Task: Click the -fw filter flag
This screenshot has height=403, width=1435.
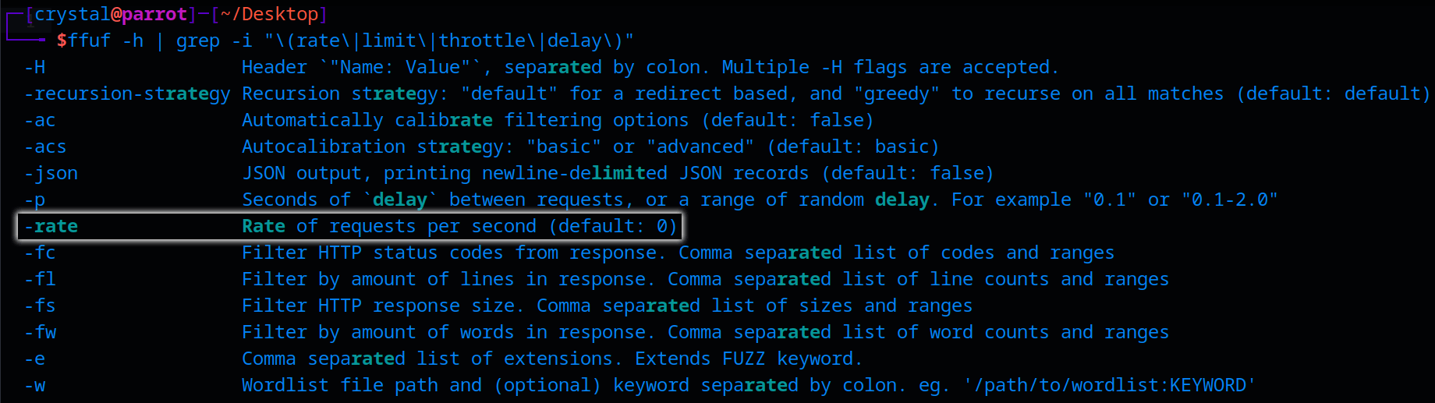Action: point(40,332)
